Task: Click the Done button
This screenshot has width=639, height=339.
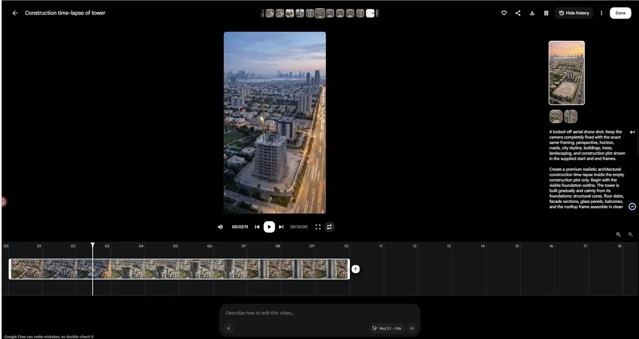Action: 620,13
